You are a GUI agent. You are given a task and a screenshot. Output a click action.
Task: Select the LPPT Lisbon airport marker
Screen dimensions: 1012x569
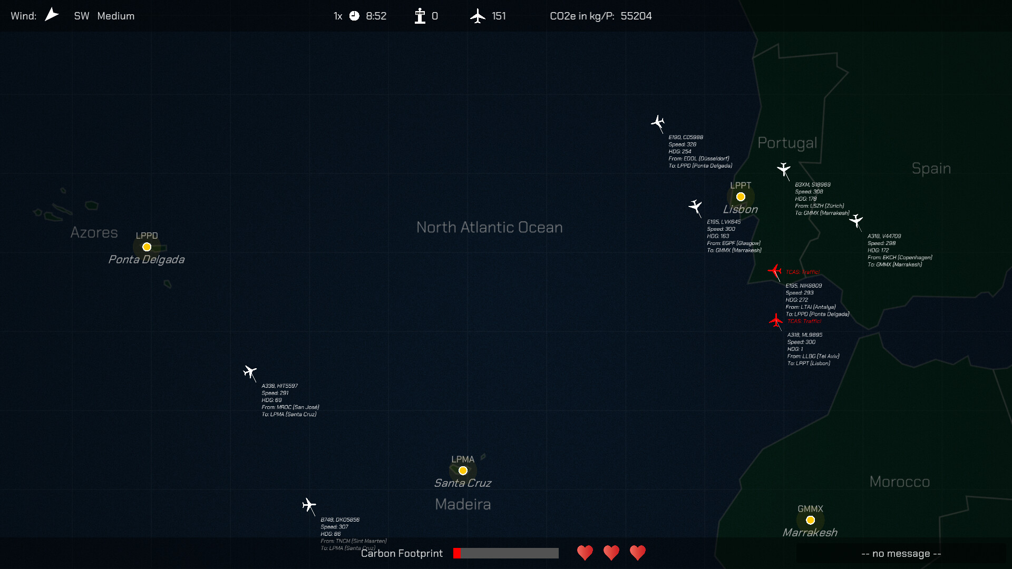(x=741, y=197)
